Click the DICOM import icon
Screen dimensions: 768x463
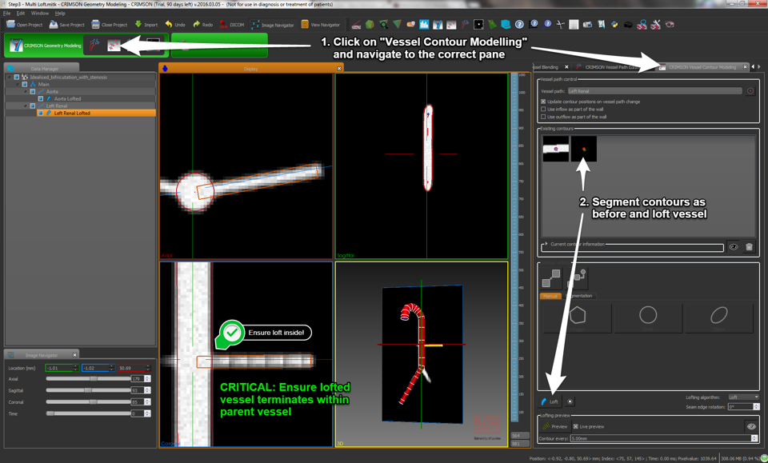[x=224, y=25]
